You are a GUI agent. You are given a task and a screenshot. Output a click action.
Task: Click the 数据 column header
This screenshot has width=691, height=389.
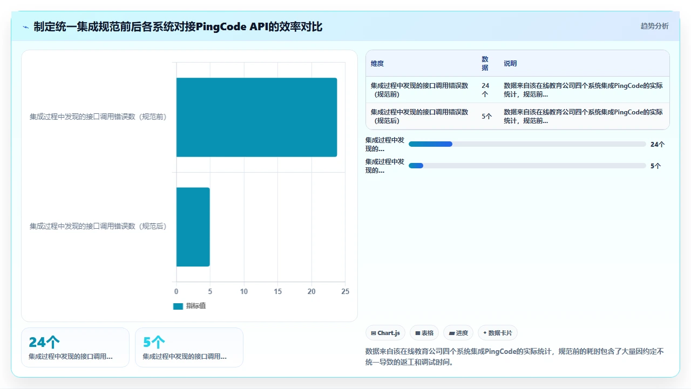485,64
